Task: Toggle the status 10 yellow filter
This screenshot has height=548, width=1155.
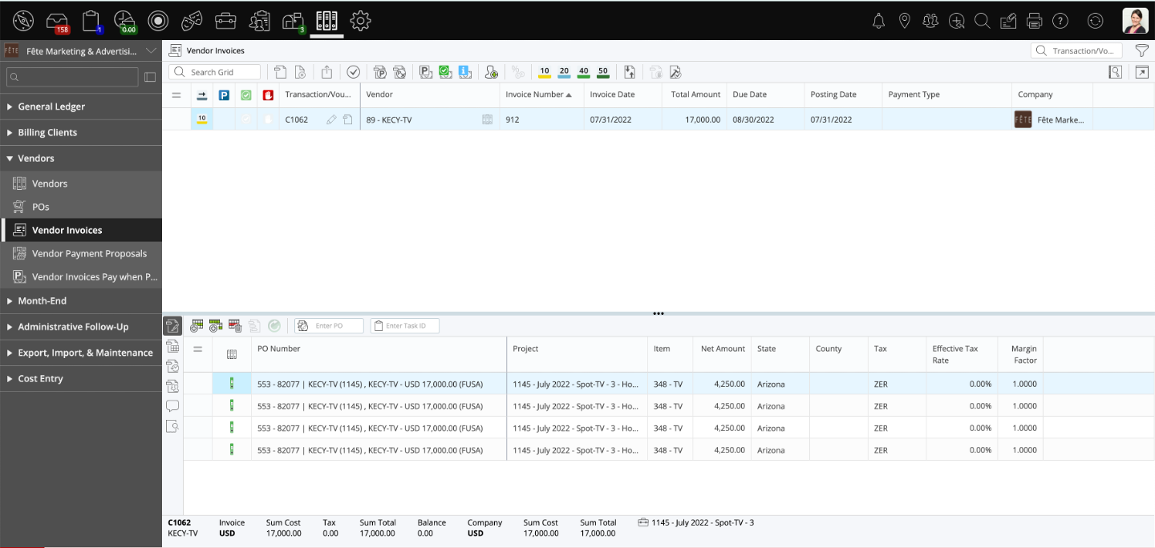Action: point(545,72)
